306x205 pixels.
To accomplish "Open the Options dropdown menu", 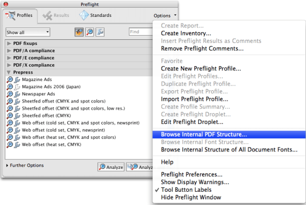I will (165, 16).
